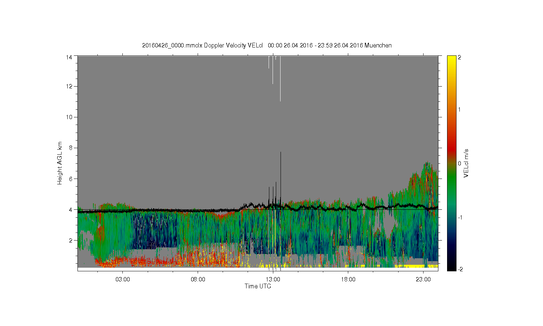
Task: Click the 'Time UTC' x-axis label
Action: (x=258, y=286)
